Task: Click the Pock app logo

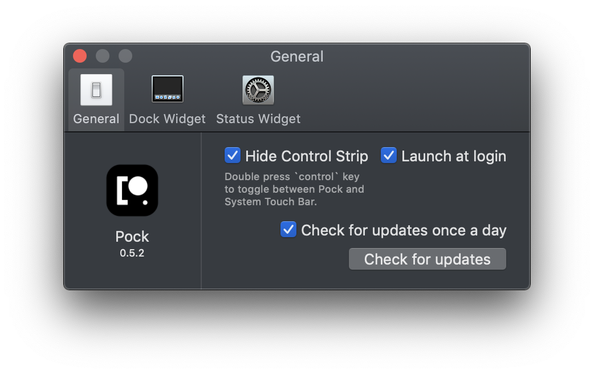Action: tap(132, 190)
